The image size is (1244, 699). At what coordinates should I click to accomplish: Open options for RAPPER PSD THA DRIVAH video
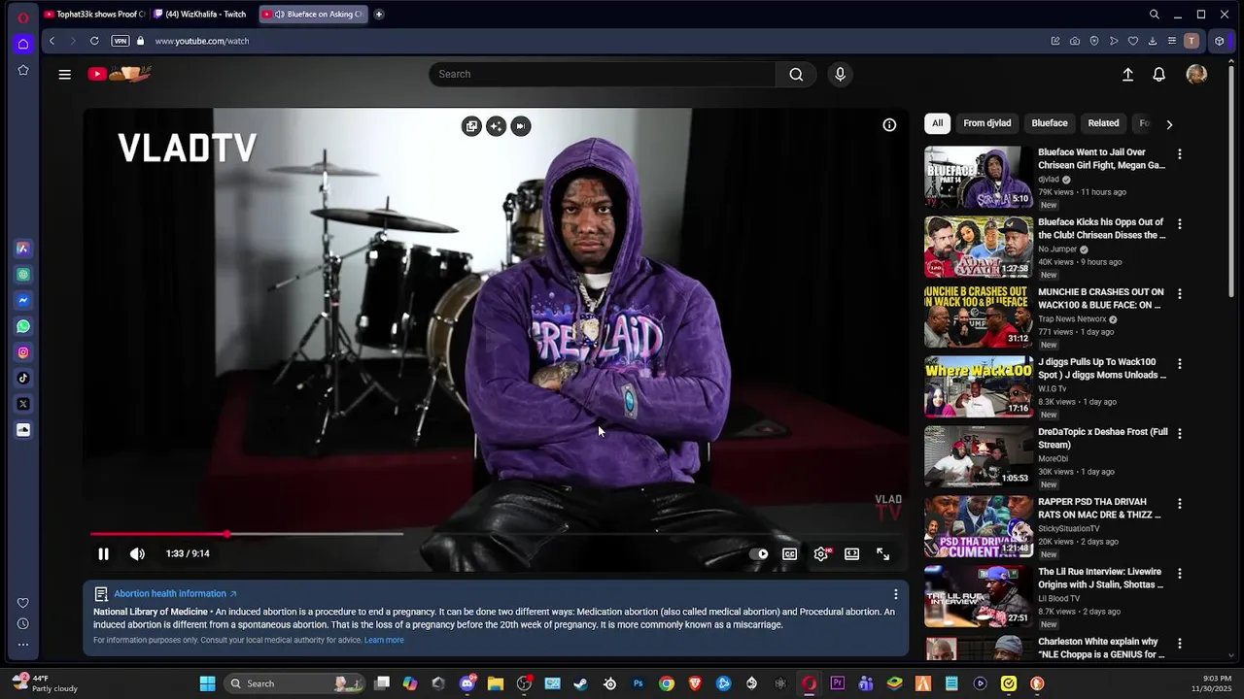[1180, 503]
